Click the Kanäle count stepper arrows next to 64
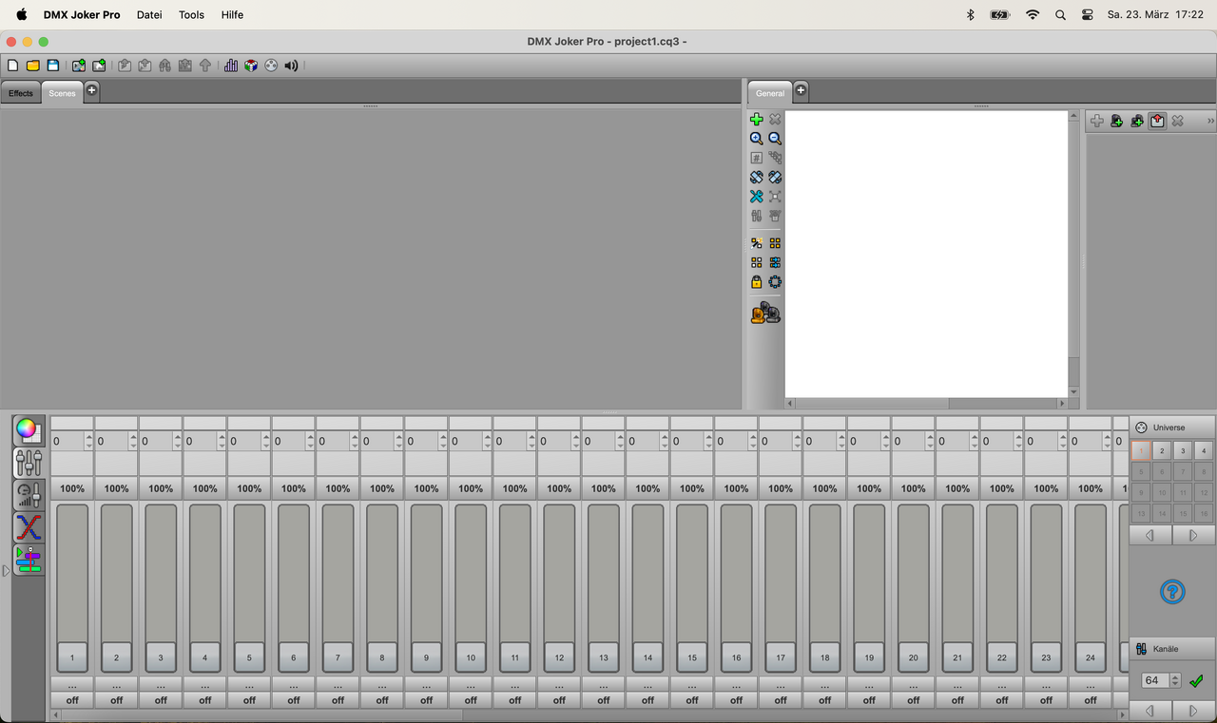This screenshot has height=723, width=1217. coord(1175,680)
